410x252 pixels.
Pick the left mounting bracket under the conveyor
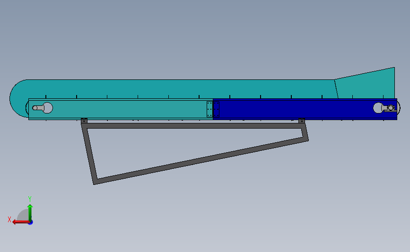pos(84,121)
